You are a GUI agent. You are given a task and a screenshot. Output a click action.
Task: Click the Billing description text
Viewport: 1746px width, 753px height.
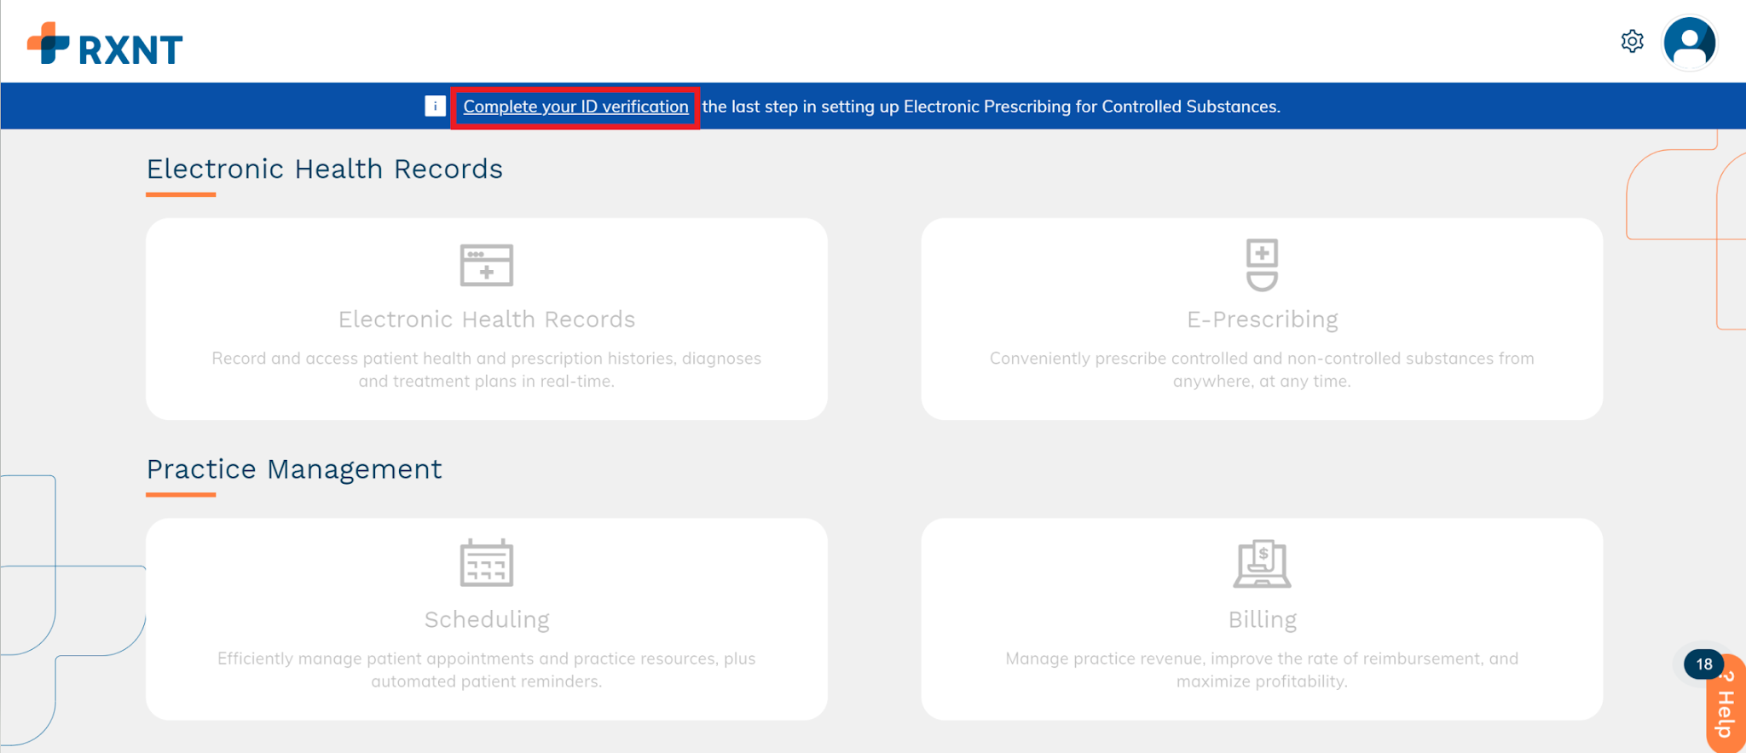click(x=1262, y=670)
